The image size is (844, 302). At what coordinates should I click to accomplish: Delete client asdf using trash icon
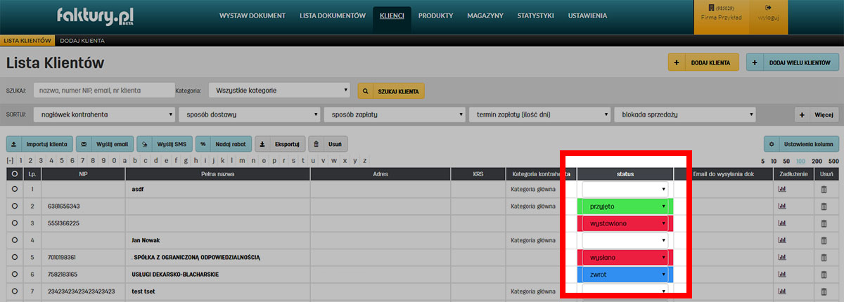[826, 190]
